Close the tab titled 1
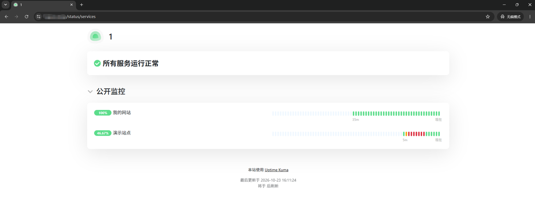This screenshot has height=199, width=535. [71, 5]
